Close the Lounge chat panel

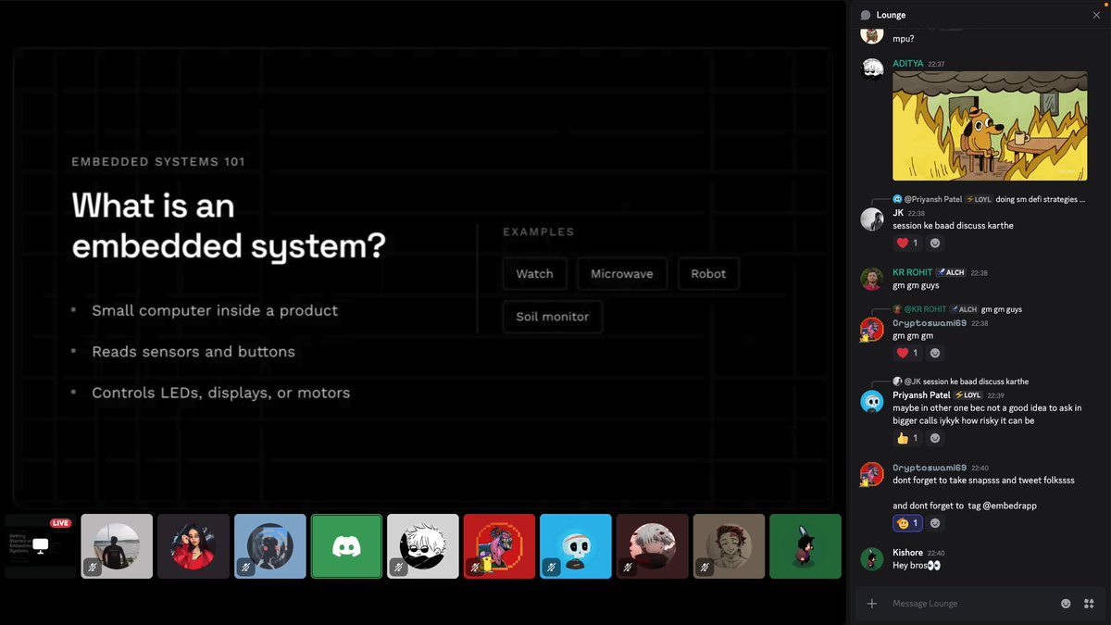pyautogui.click(x=1096, y=15)
